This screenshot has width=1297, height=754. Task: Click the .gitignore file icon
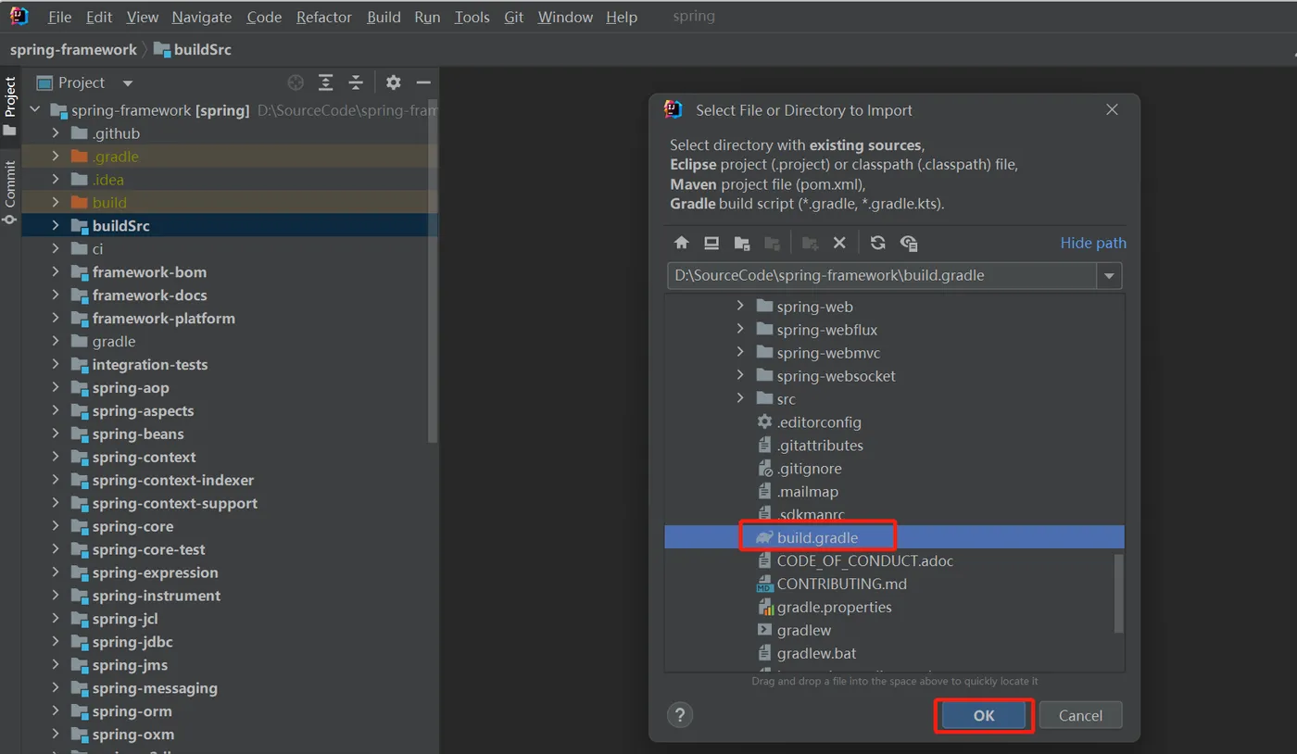point(764,468)
